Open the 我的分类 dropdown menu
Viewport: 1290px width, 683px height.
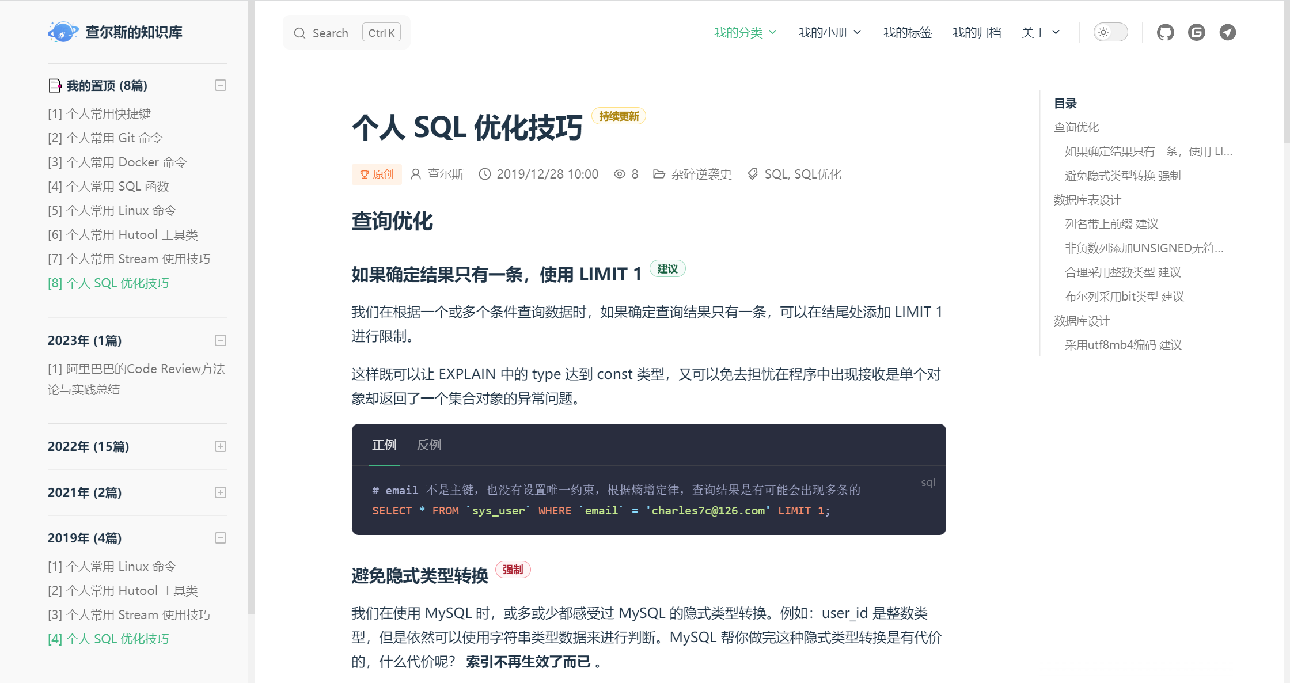(x=745, y=33)
